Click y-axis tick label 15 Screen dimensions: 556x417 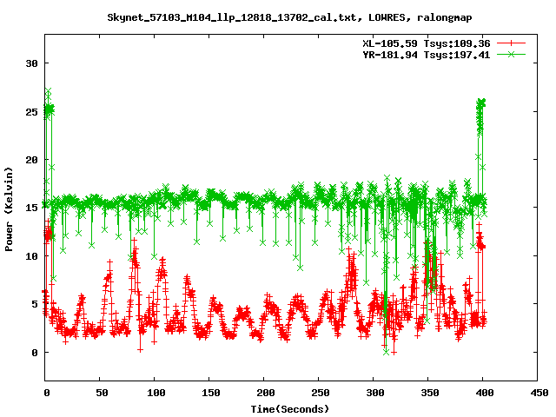pos(31,208)
